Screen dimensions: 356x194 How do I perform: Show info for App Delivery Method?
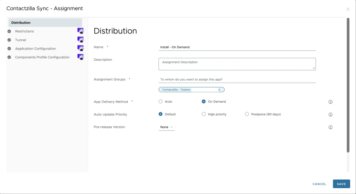[x=330, y=102]
